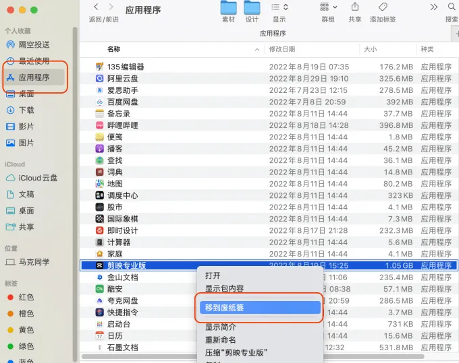Choose 显示包内容 in the context menu
The height and width of the screenshot is (363, 459).
coord(259,288)
